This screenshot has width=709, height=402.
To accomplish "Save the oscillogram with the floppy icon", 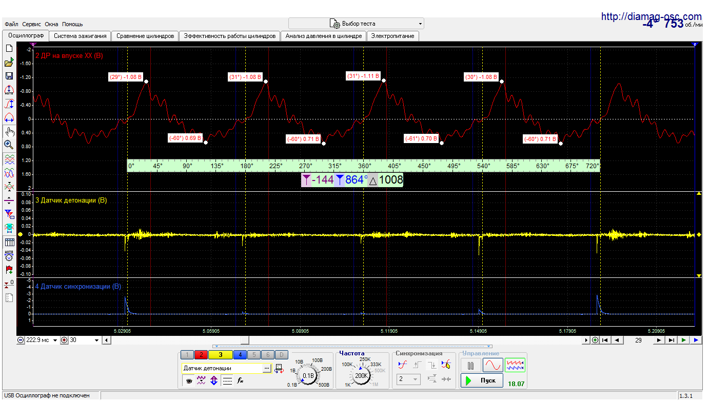I will 9,76.
